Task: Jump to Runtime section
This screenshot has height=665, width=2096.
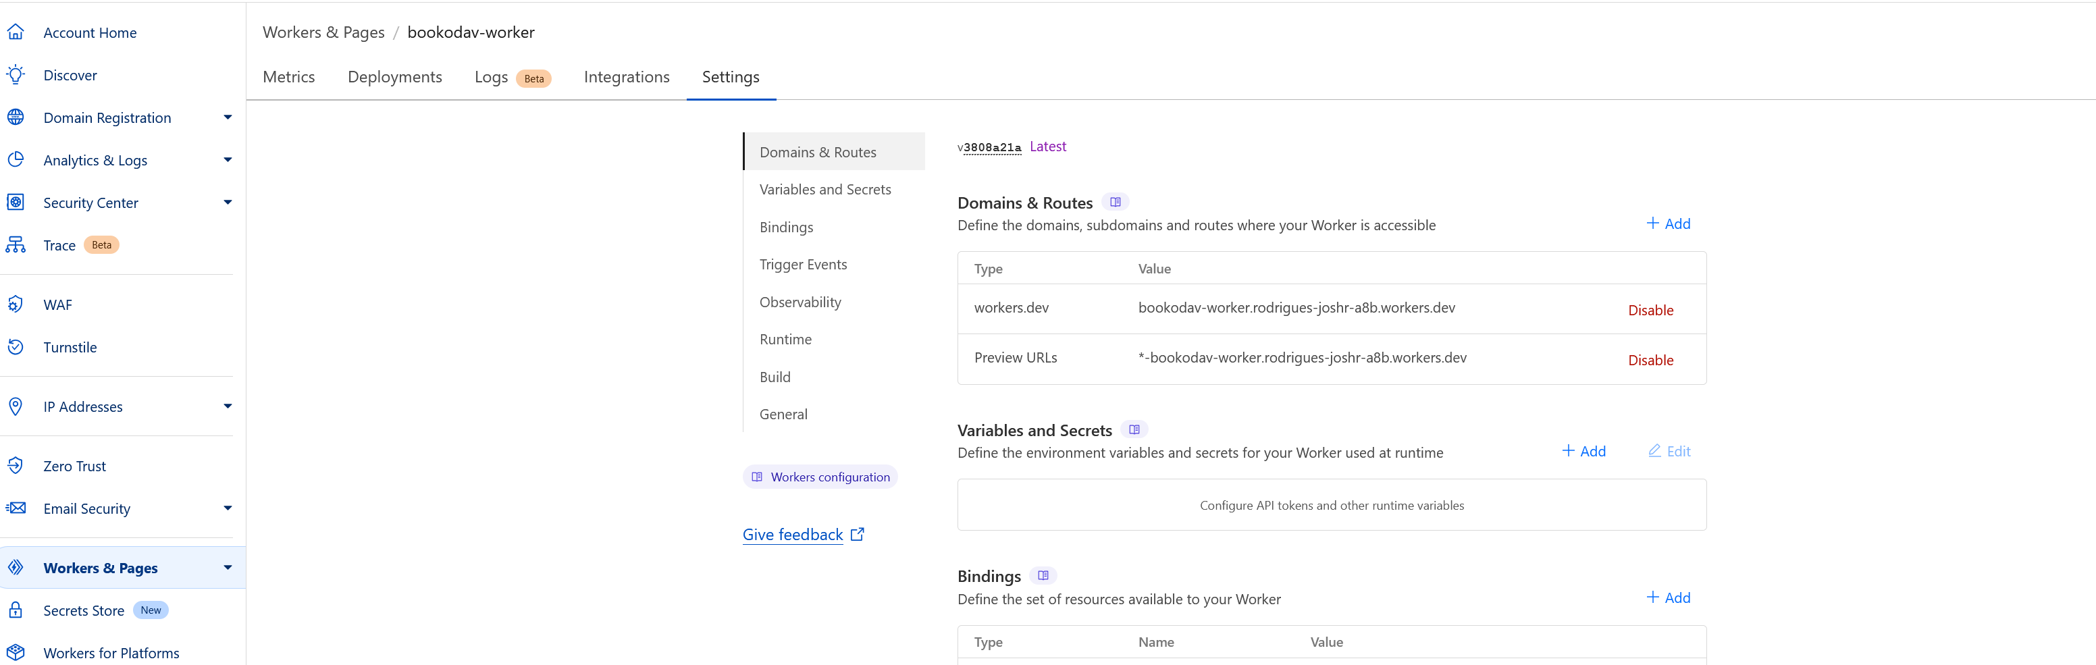Action: [x=785, y=339]
